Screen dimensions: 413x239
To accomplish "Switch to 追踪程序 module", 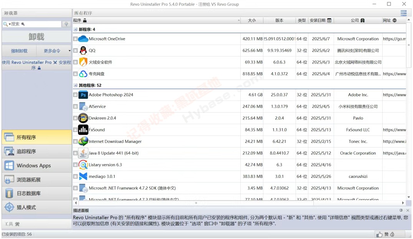I will [37, 151].
